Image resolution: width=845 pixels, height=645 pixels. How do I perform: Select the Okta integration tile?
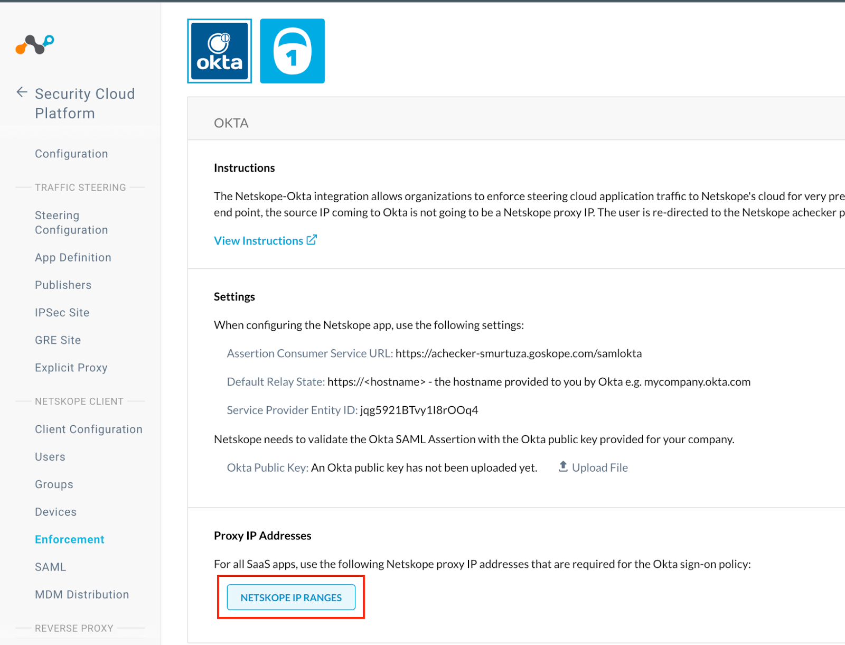[219, 51]
